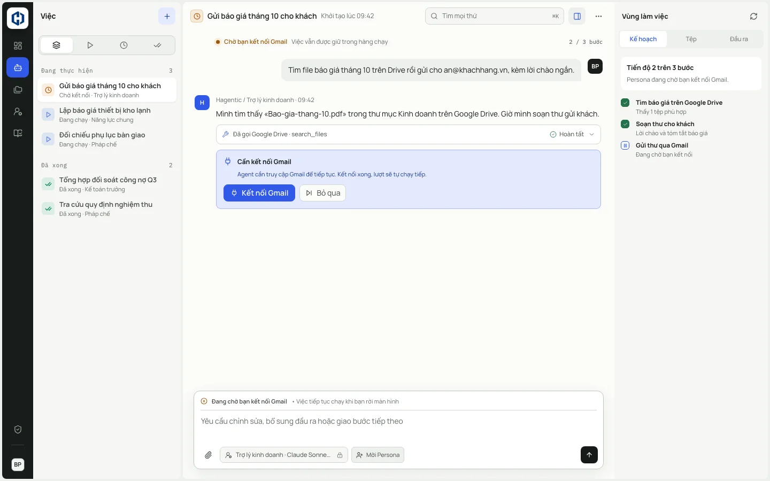Screen dimensions: 770x481
Task: Open the dashboard grid icon in sidebar
Action: pyautogui.click(x=18, y=46)
